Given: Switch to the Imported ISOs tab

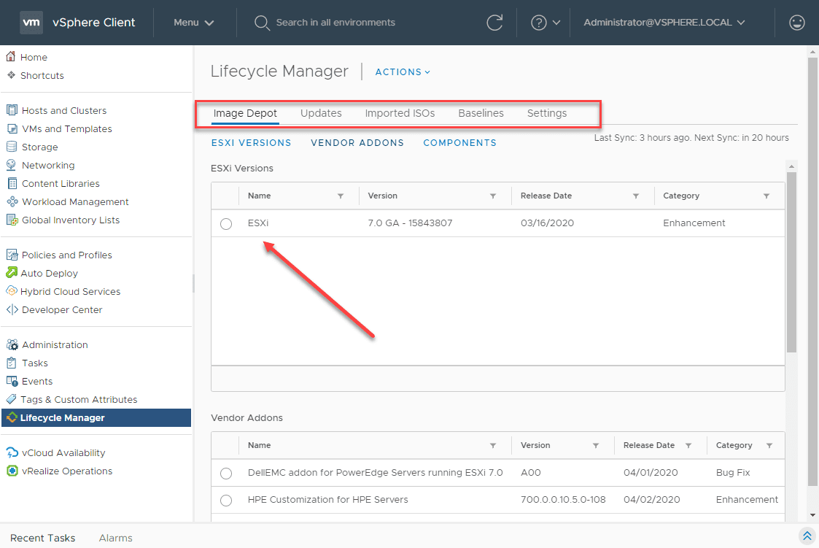Looking at the screenshot, I should tap(400, 113).
